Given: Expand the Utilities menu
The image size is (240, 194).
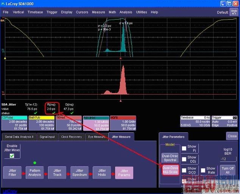Looking at the screenshot, I should tap(141, 12).
